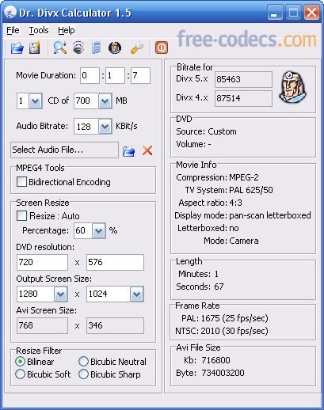Click the title bar application icon
The height and width of the screenshot is (410, 324).
click(10, 12)
